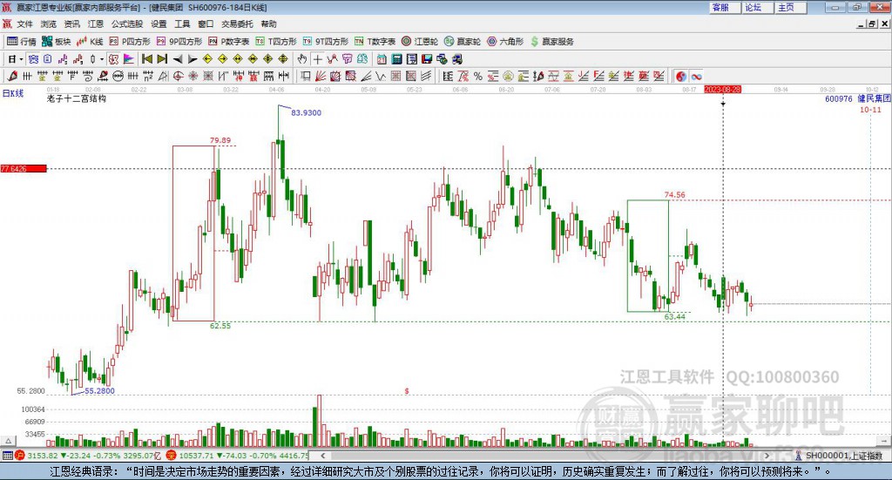Toggle the crosshair cursor tool

click(317, 59)
